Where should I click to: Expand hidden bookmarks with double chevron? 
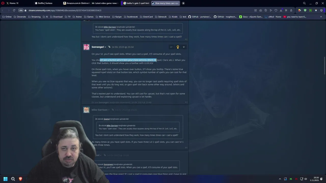[x=321, y=17]
